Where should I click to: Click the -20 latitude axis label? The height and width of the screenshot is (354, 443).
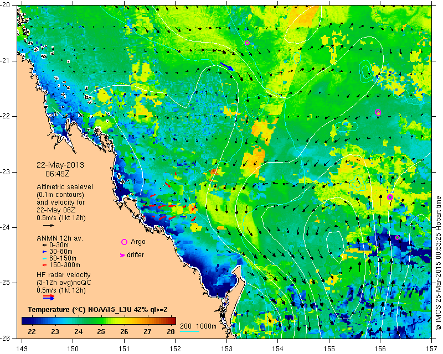tap(5, 6)
